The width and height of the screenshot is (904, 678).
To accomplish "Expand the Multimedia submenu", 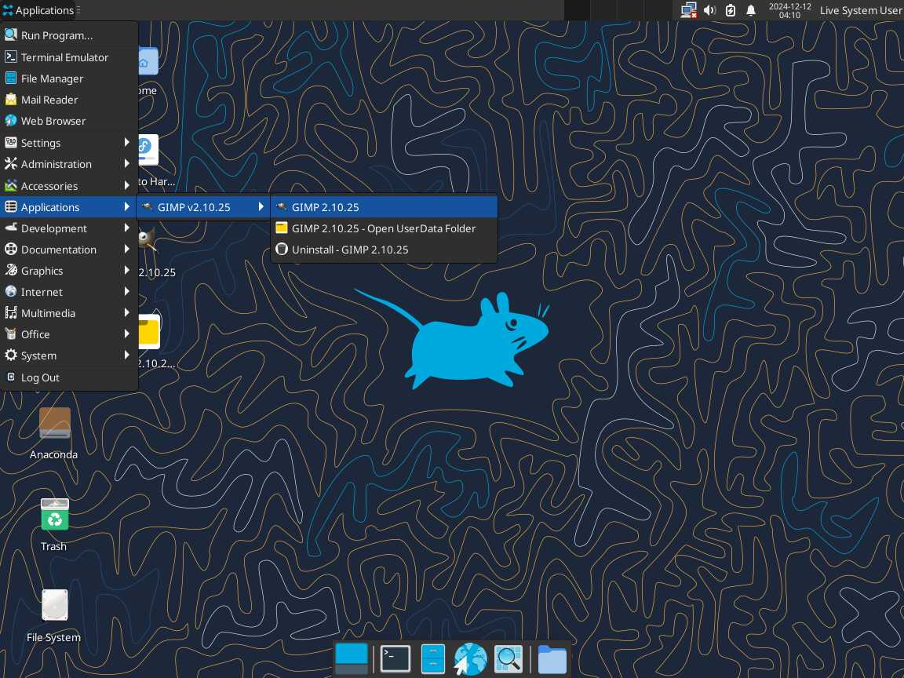I will click(x=69, y=313).
